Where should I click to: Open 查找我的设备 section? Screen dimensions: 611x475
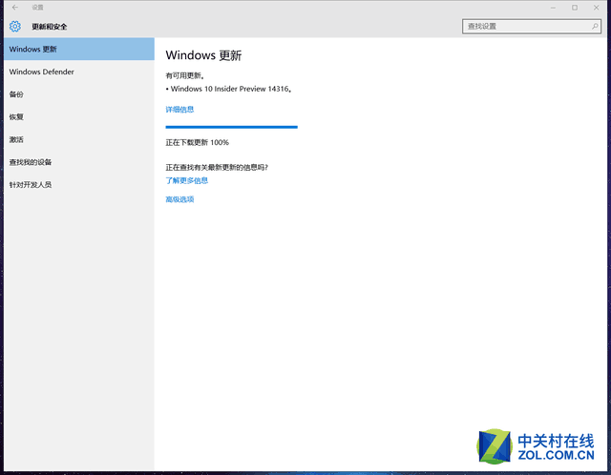79,162
